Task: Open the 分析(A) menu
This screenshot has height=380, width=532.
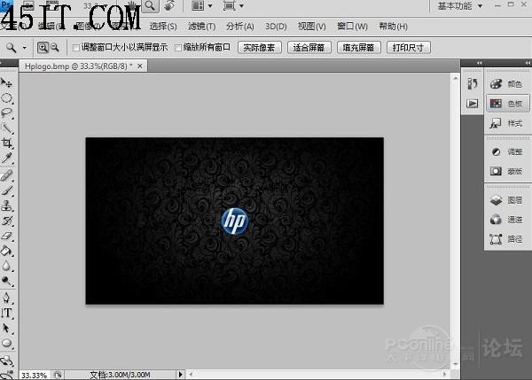Action: (240, 26)
